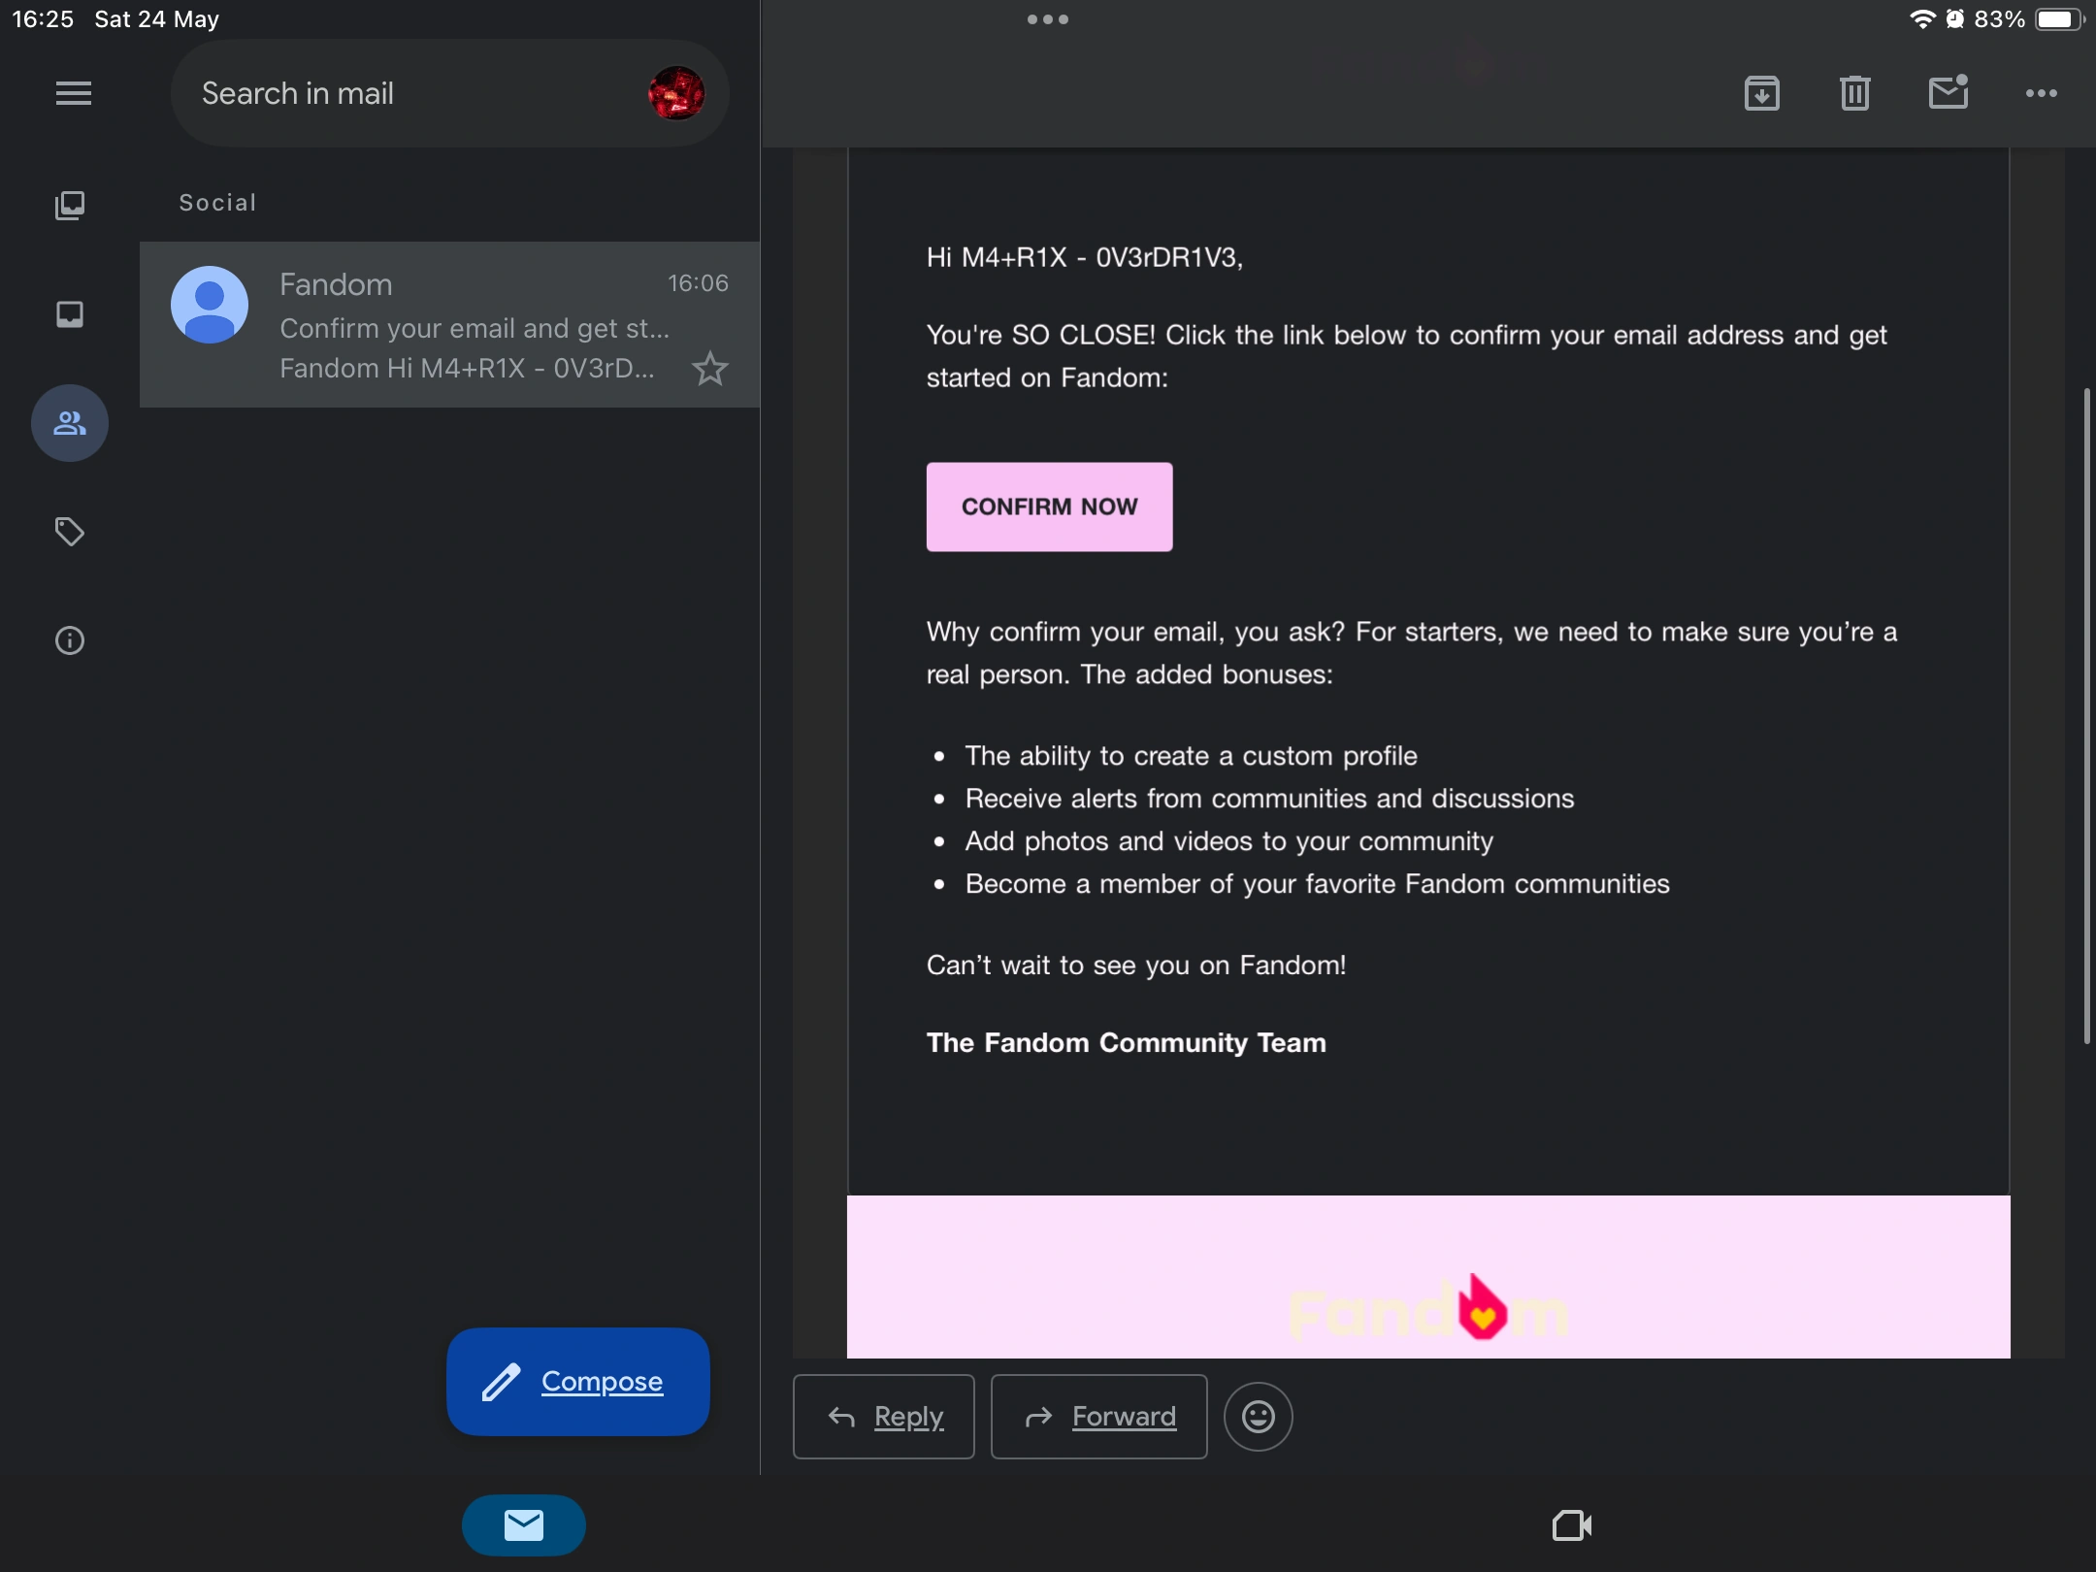
Task: Open Promotions tag sidebar icon
Action: pos(70,532)
